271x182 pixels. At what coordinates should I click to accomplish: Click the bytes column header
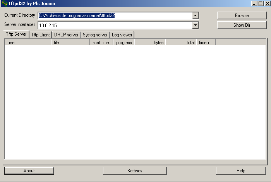[x=150, y=43]
